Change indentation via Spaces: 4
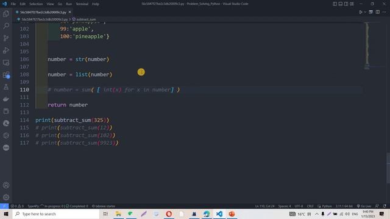Image resolution: width=390 pixels, height=219 pixels. coord(285,206)
